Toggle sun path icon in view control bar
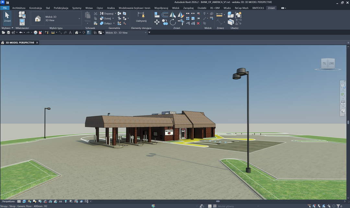Screen dimensions: 350x208 (29, 202)
